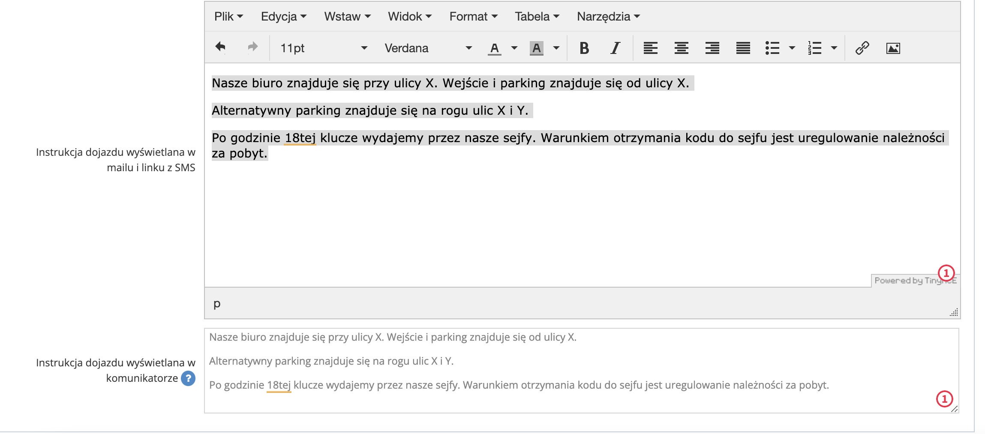The height and width of the screenshot is (434, 985).
Task: Click the label Instrukcja dojazdu wyświetlana w komunikatorze
Action: coord(116,370)
